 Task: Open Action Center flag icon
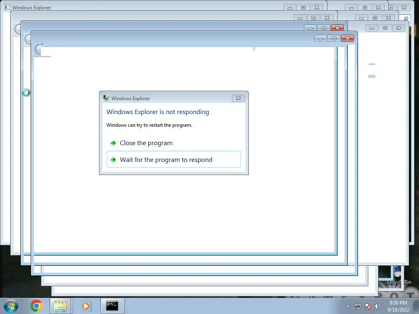(368, 306)
